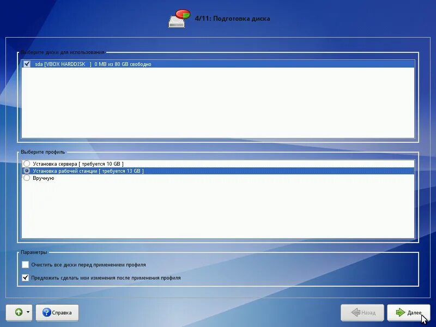Click the 'Параметры' group label
This screenshot has height=327, width=436.
(34, 252)
